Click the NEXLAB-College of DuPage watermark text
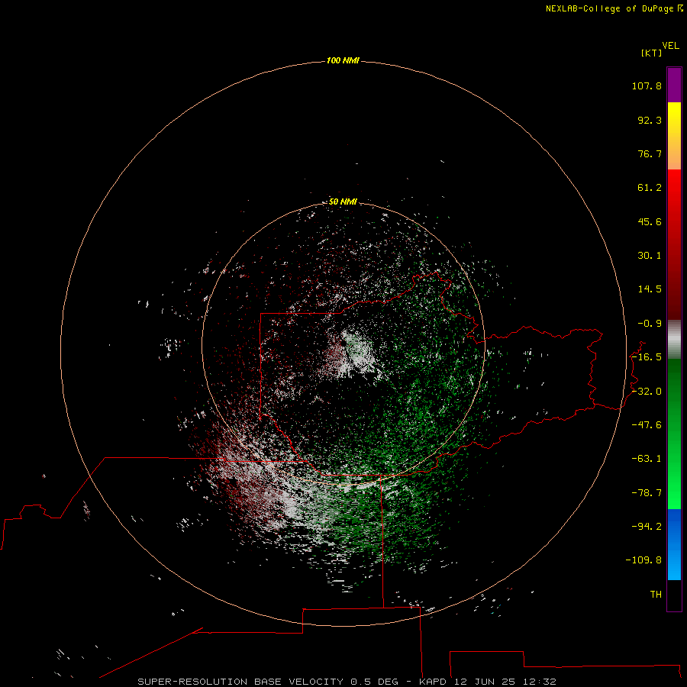Viewport: 687px width, 687px height. point(614,8)
